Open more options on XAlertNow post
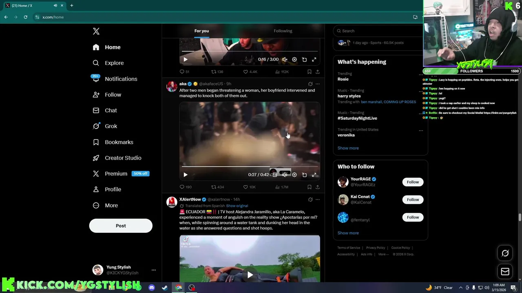The width and height of the screenshot is (522, 293). tap(317, 199)
